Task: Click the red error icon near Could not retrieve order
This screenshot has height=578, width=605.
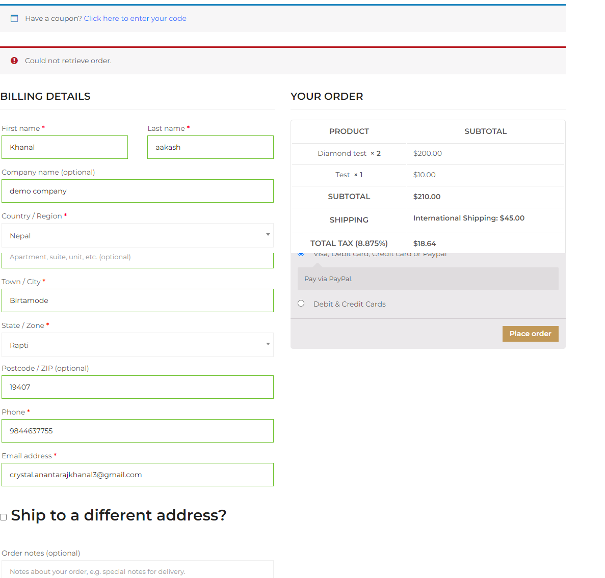Action: [14, 61]
